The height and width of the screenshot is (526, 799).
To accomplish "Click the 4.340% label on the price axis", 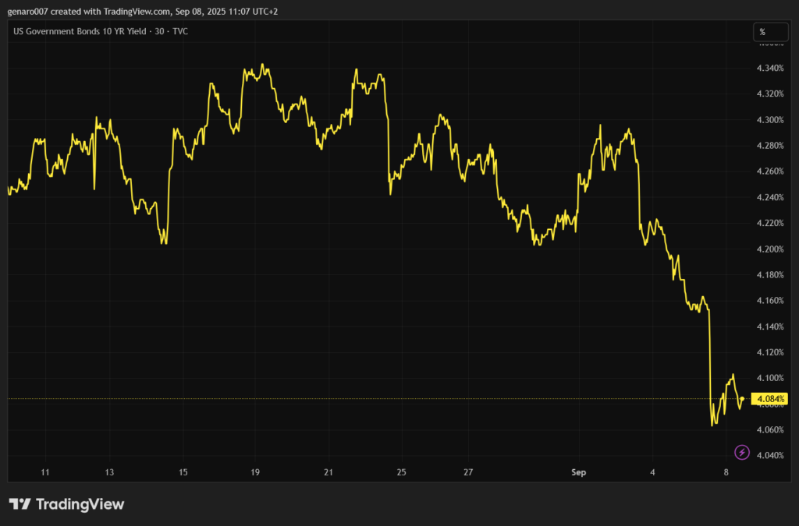I will tap(770, 68).
